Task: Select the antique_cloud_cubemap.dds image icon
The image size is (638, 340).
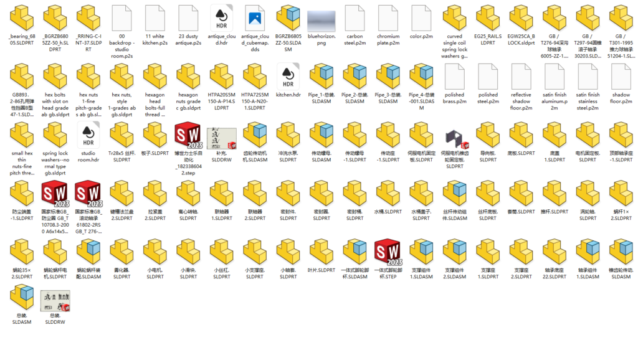Action: [255, 18]
